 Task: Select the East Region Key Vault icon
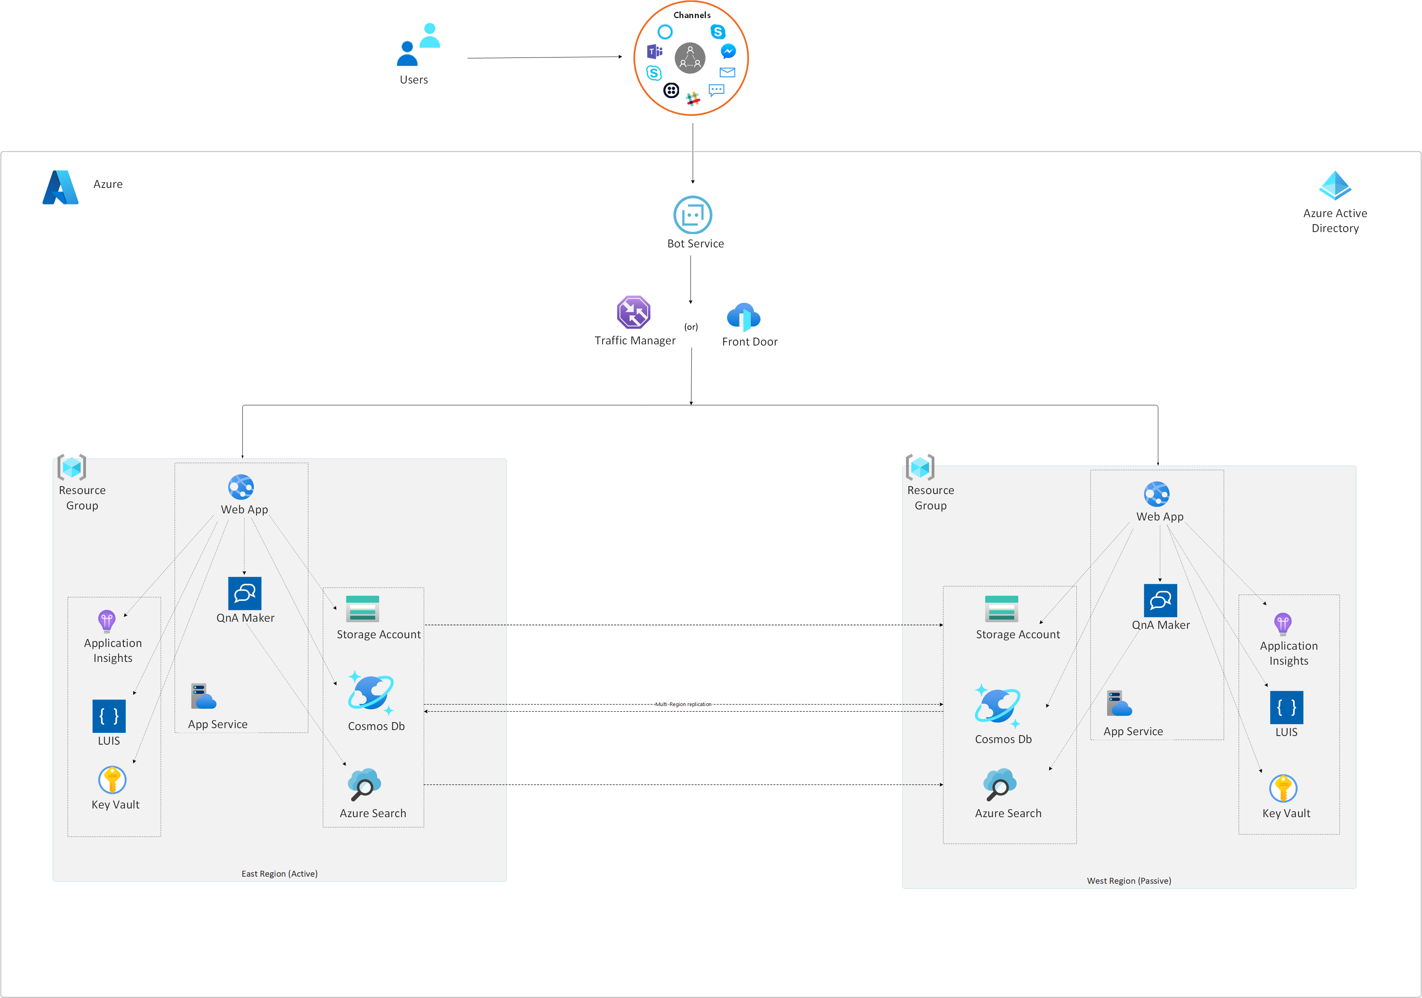point(112,780)
